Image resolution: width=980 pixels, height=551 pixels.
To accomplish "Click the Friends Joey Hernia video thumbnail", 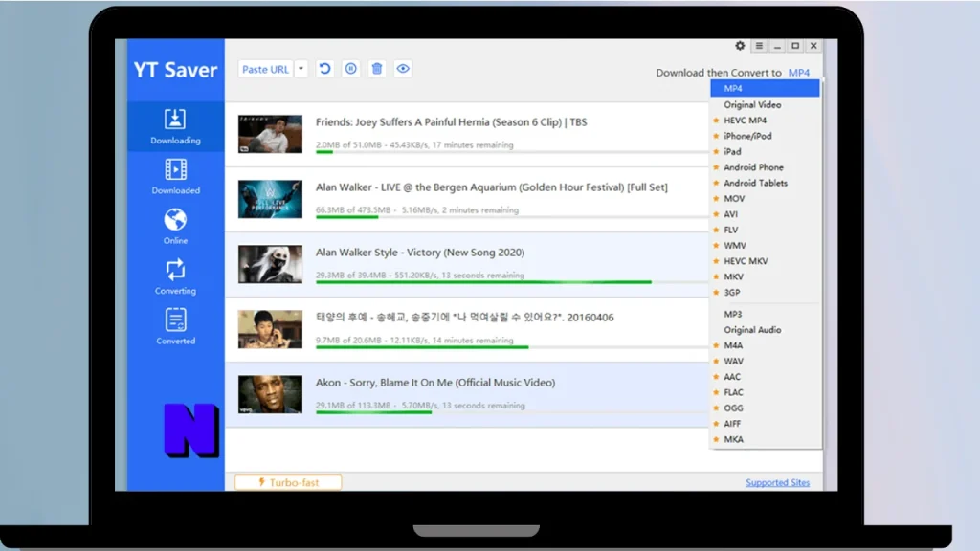I will point(270,134).
